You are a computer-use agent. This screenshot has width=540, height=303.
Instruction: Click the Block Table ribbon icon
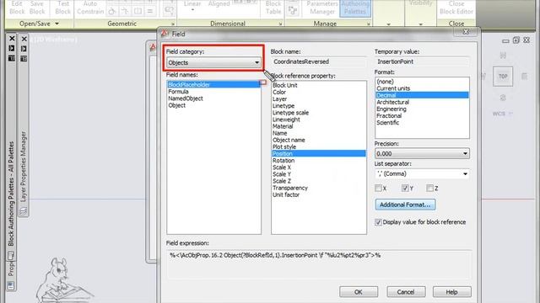tap(273, 8)
